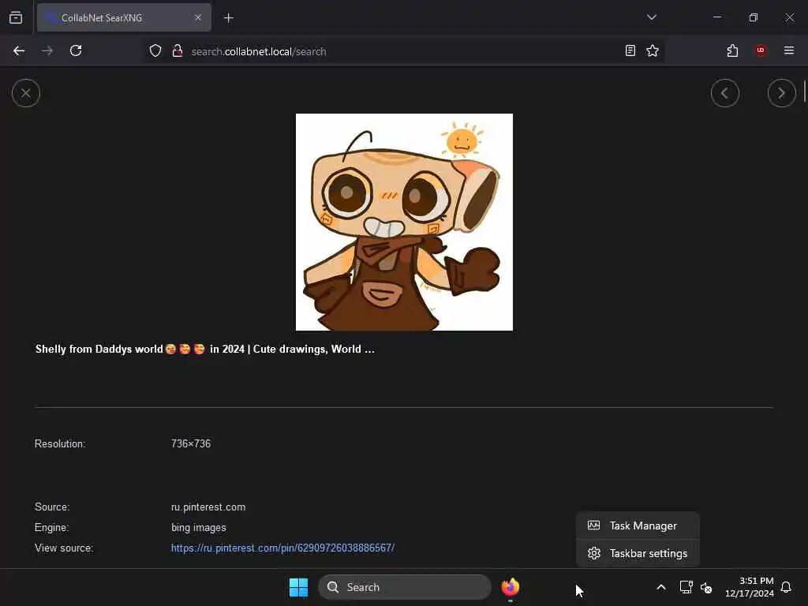Open the network status tray icon
The image size is (808, 606).
point(686,587)
